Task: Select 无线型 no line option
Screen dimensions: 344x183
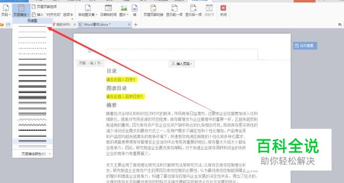Action: (32, 21)
